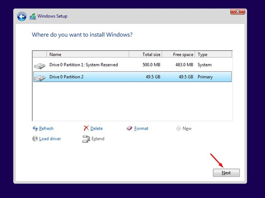Click Partition 2's 49.5 GB total size
The height and width of the screenshot is (198, 265).
pyautogui.click(x=153, y=77)
